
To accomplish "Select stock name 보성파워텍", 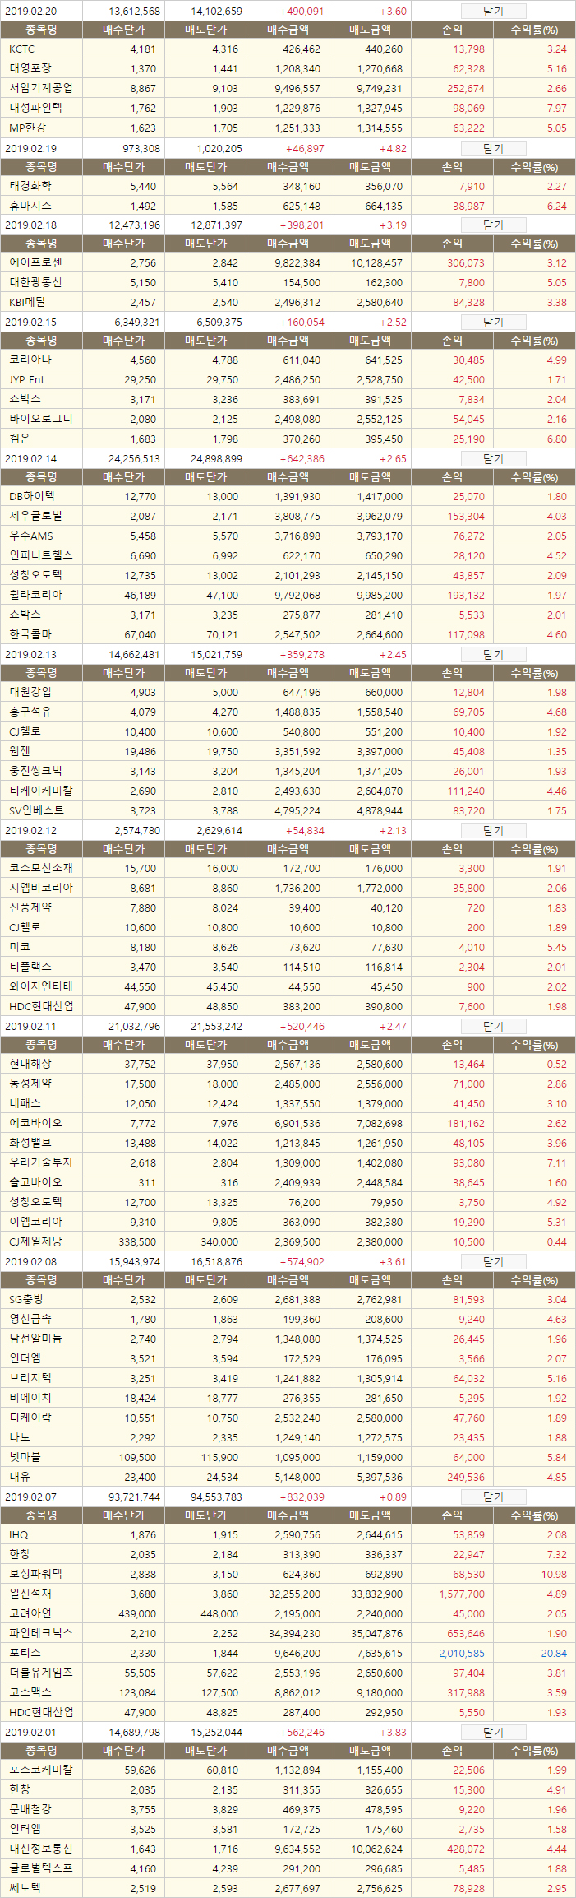I will [x=35, y=1574].
